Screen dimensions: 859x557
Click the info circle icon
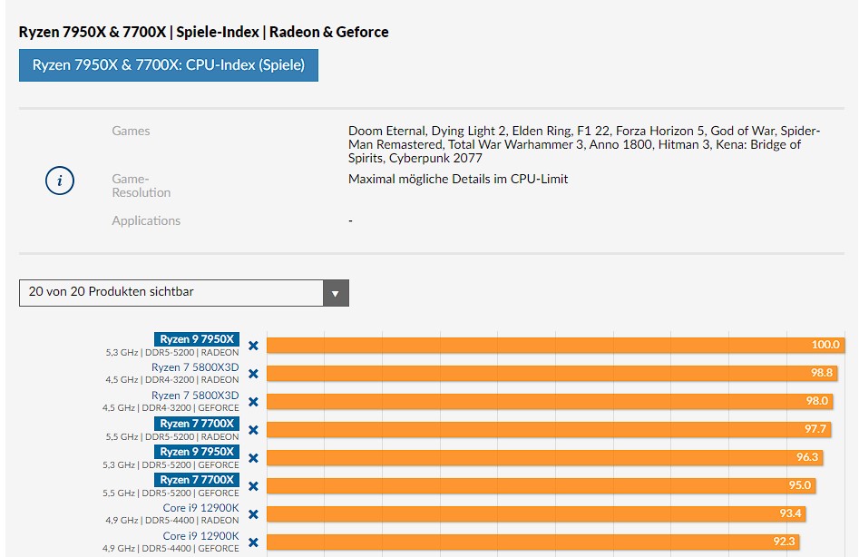[x=60, y=181]
